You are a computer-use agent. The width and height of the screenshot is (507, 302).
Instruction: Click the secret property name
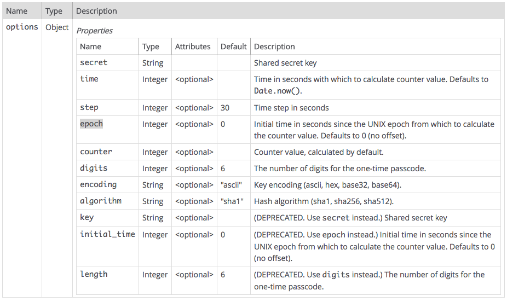point(94,63)
